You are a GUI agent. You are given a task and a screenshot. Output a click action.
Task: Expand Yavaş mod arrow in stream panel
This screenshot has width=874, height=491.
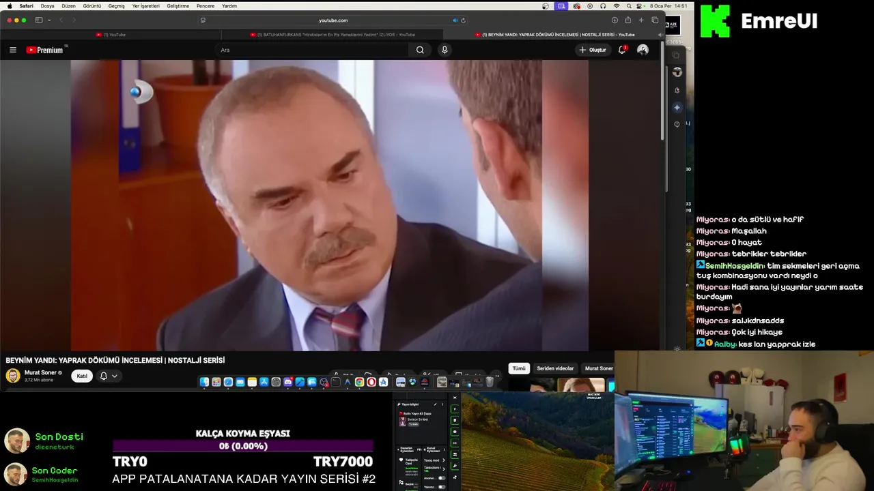coord(443,460)
